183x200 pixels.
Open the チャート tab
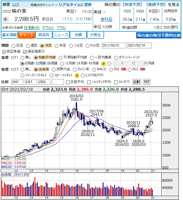(27, 35)
